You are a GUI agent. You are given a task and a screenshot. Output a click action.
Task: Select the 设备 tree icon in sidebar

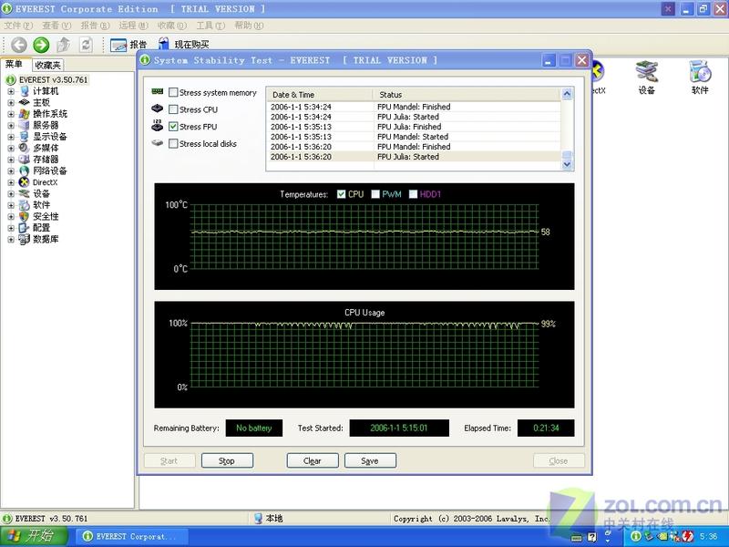pos(25,193)
